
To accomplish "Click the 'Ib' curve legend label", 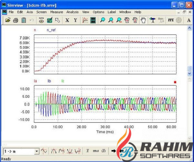I will coord(49,81).
